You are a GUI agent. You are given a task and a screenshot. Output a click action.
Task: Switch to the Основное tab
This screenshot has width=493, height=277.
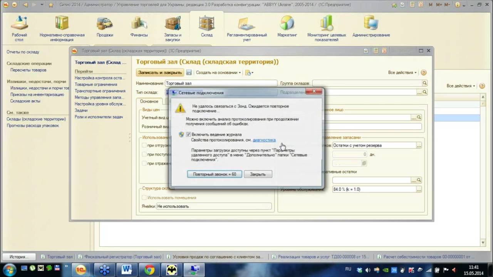(149, 101)
